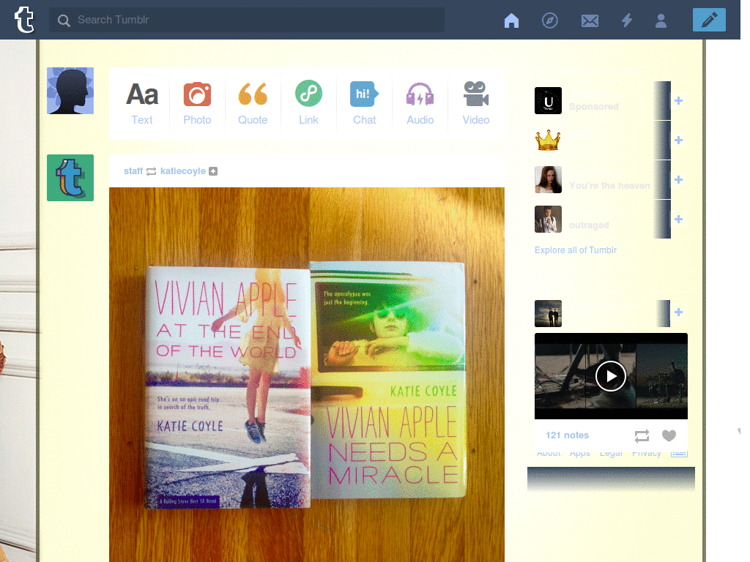The image size is (750, 562).
Task: View the 121 notes
Action: tap(567, 435)
